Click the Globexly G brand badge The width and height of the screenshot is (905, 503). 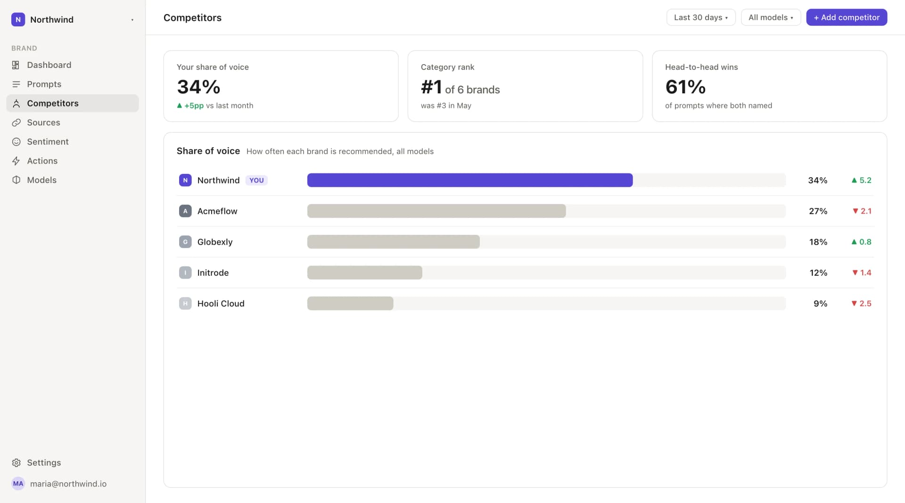click(185, 242)
